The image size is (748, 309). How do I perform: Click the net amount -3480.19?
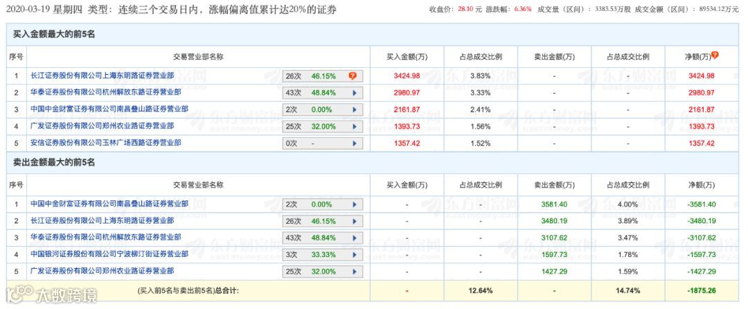[701, 221]
